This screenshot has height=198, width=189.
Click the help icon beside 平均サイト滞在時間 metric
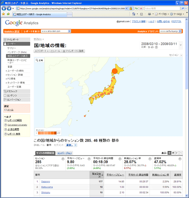point(120,159)
